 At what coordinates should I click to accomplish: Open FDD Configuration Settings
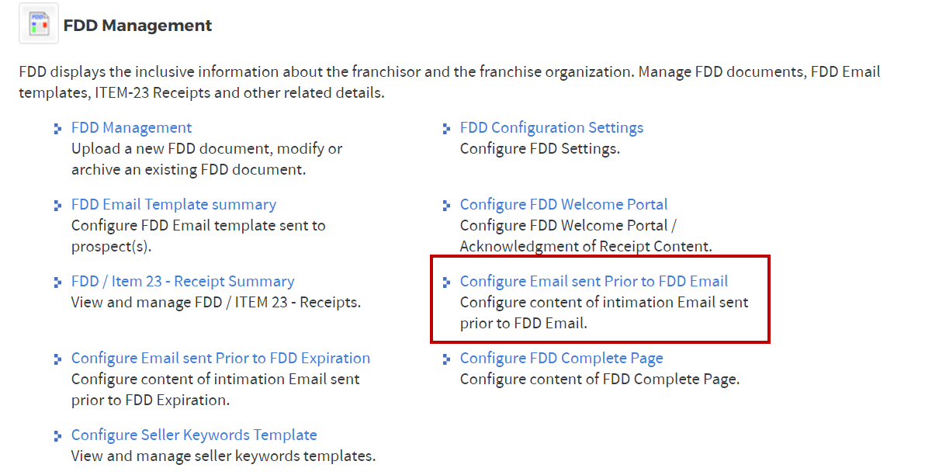[x=551, y=128]
